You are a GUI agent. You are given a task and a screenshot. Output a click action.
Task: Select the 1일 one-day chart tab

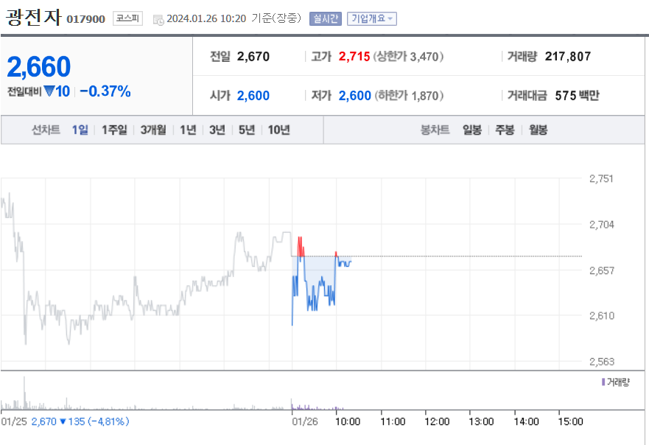tap(80, 129)
